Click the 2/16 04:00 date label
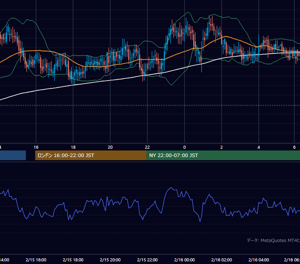The height and width of the screenshot is (264, 300). [x=259, y=260]
